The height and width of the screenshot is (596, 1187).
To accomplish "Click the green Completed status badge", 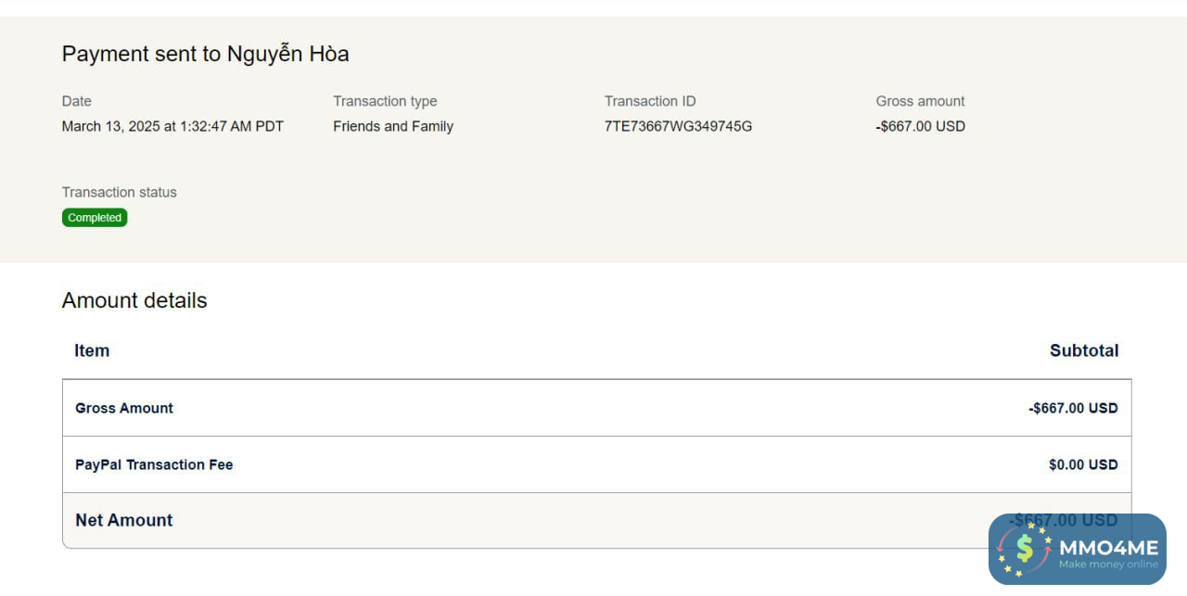I will coord(95,218).
